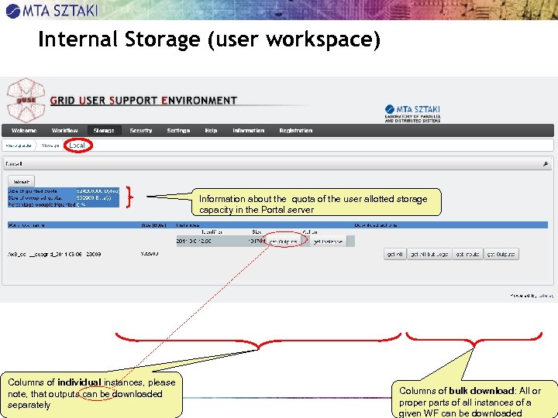Click the Size of occupied quota row
558x418 pixels.
[64, 197]
